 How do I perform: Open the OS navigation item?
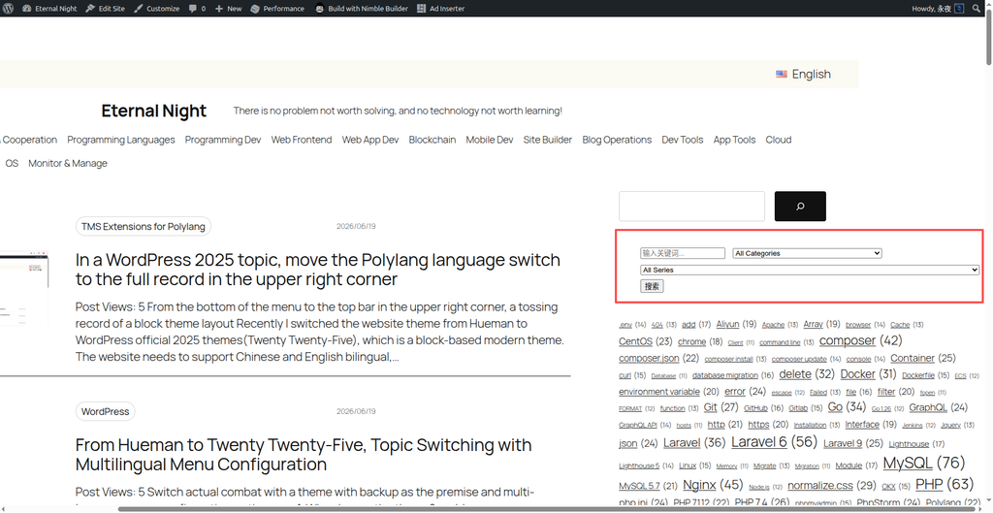tap(12, 163)
